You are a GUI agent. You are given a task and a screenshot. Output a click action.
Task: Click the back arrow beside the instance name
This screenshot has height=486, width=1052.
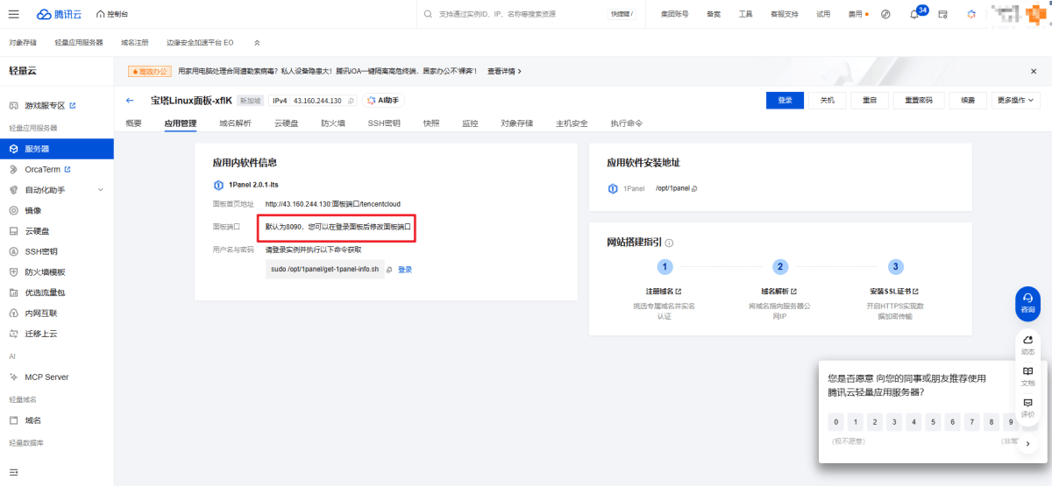coord(131,101)
